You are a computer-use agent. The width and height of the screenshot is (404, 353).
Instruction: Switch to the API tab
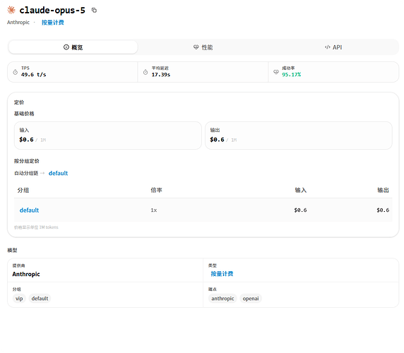coord(333,47)
